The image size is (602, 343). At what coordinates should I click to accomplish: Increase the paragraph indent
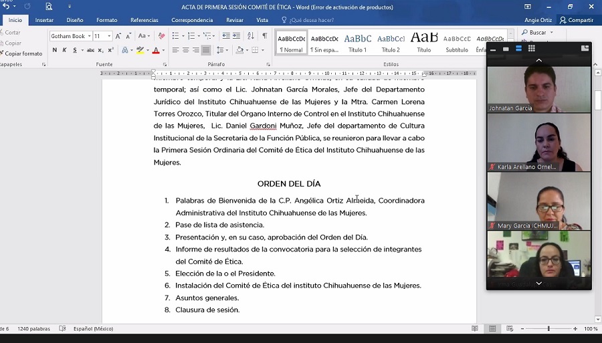pos(237,36)
